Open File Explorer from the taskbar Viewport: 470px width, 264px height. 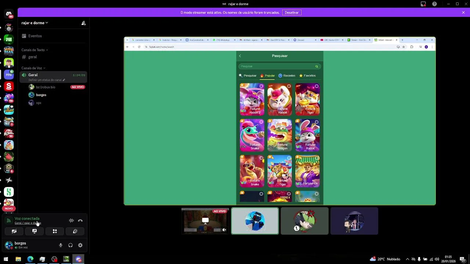tap(18, 259)
